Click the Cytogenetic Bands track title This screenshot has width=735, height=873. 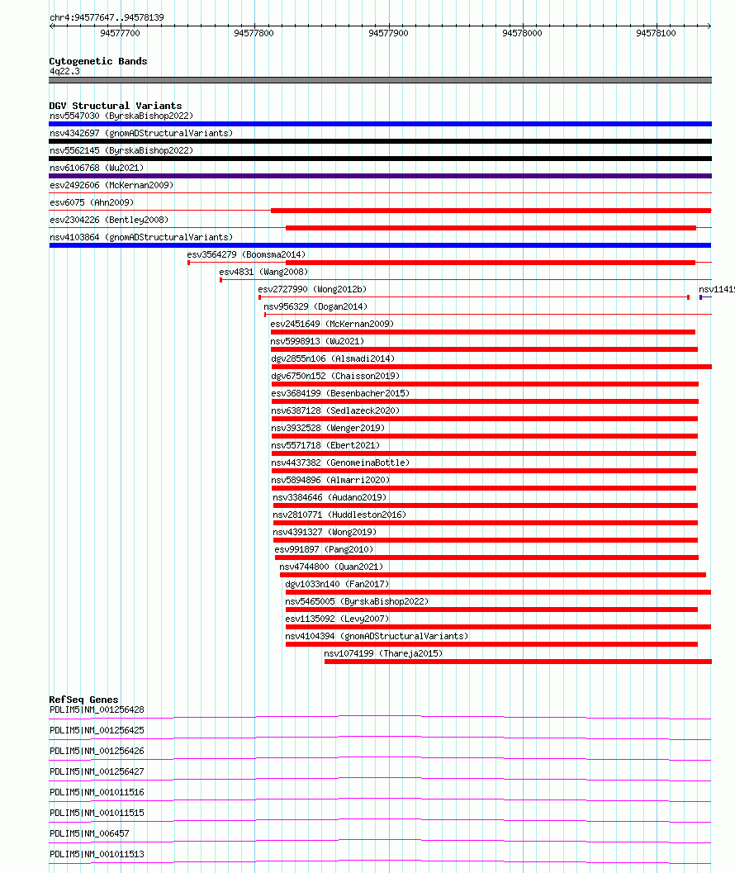tap(98, 61)
